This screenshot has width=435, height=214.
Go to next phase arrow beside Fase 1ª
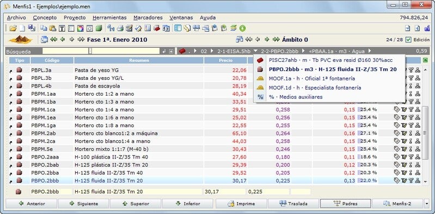pyautogui.click(x=72, y=40)
